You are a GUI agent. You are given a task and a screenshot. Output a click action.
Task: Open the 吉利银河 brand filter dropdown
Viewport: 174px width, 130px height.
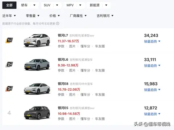tap(105, 16)
